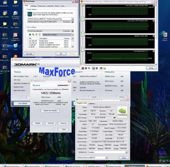
Task: Click the BIOS Version field in GPU-Z
Action: point(100,117)
